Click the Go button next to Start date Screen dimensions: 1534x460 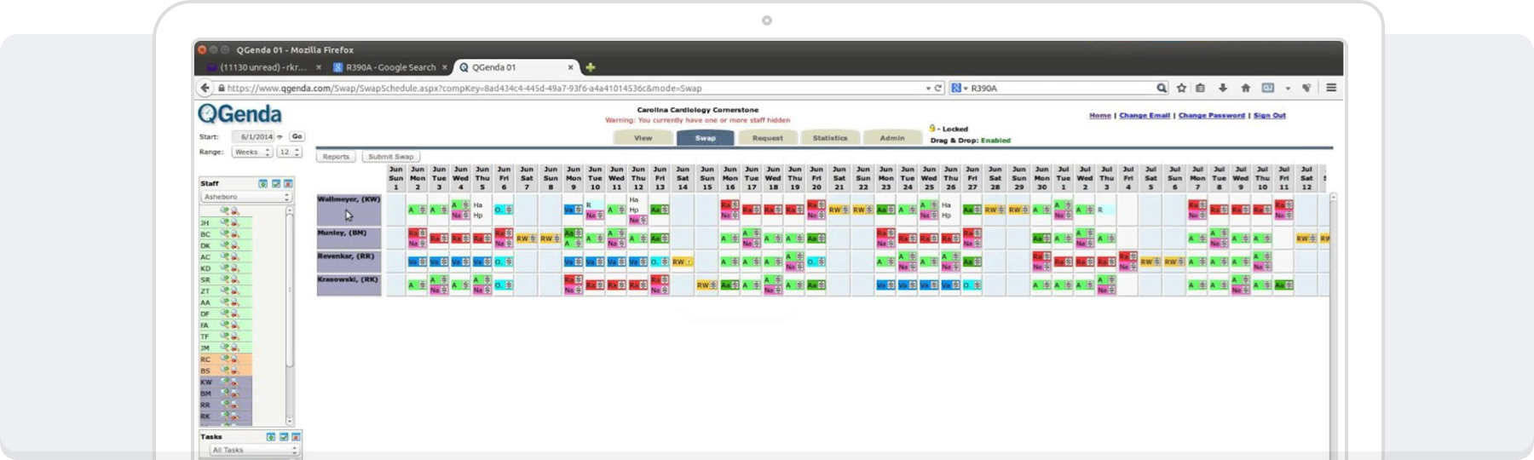pos(297,136)
